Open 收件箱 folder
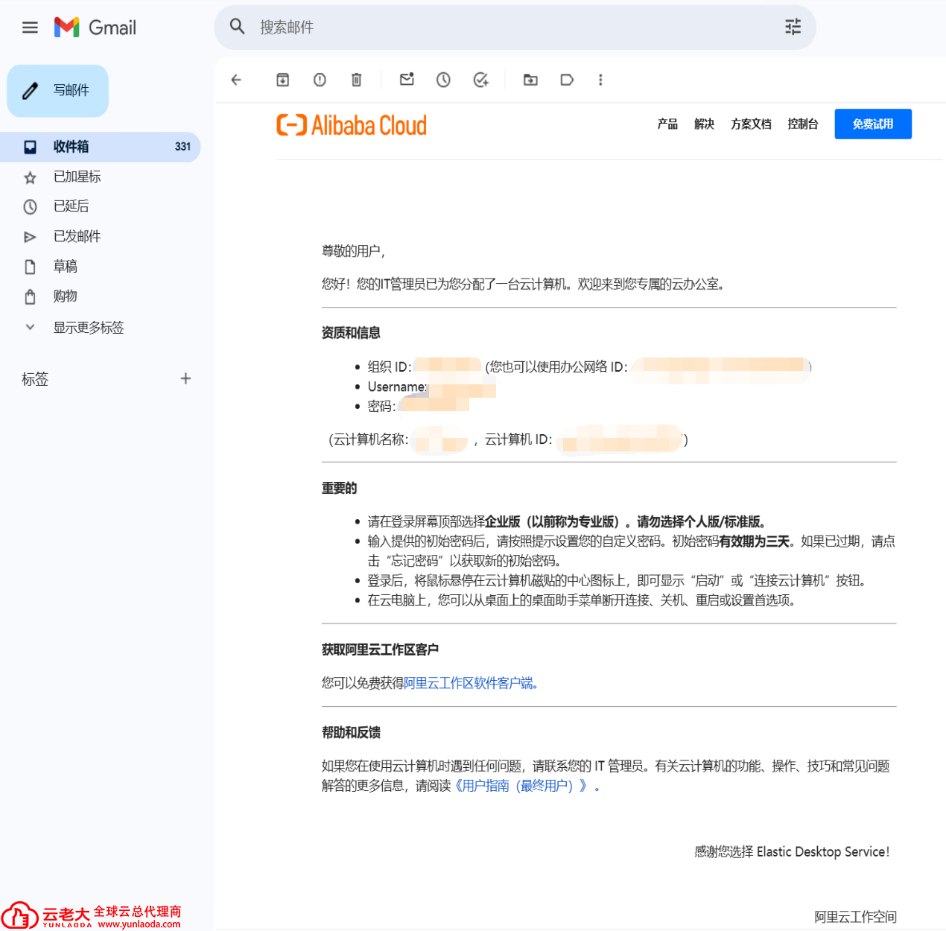The height and width of the screenshot is (931, 946). pyautogui.click(x=101, y=147)
